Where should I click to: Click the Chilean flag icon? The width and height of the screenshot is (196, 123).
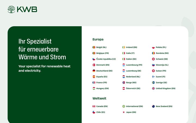click(x=94, y=112)
